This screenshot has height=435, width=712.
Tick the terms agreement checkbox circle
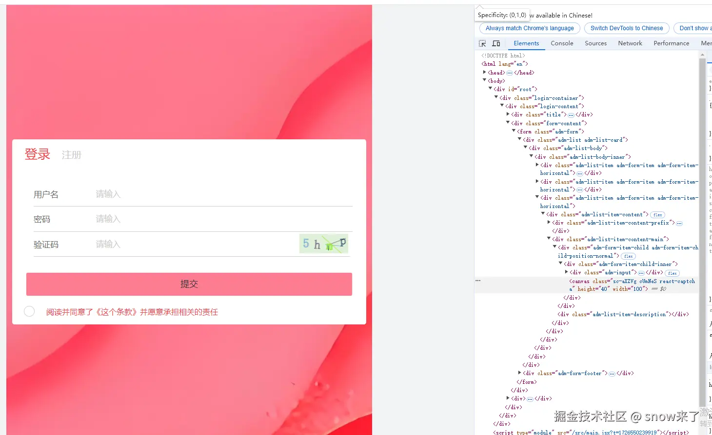pos(29,311)
